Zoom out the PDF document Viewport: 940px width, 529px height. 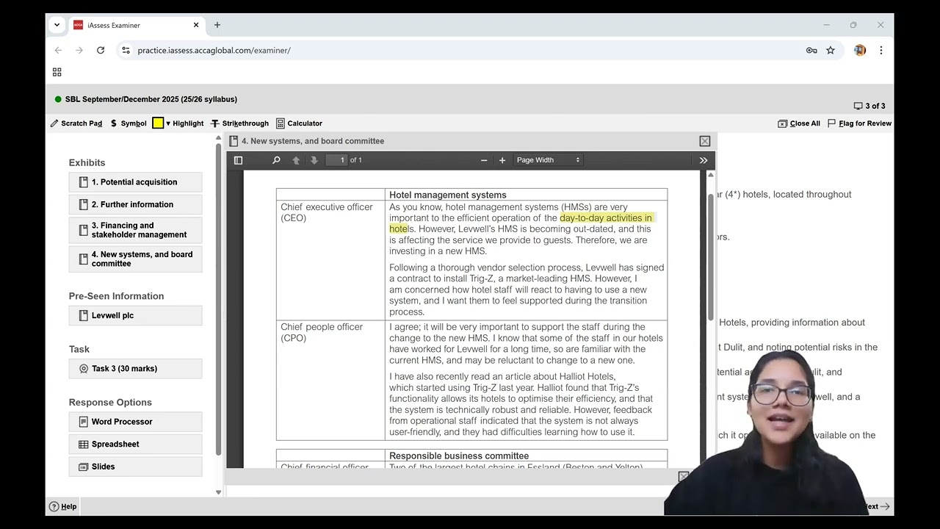[x=484, y=160]
